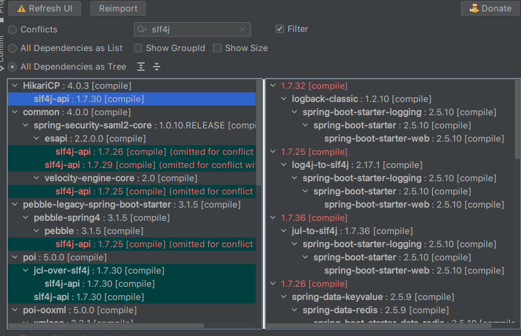Select slf4j-api : 1.7.29 omitted row
521x336 pixels.
click(132, 165)
